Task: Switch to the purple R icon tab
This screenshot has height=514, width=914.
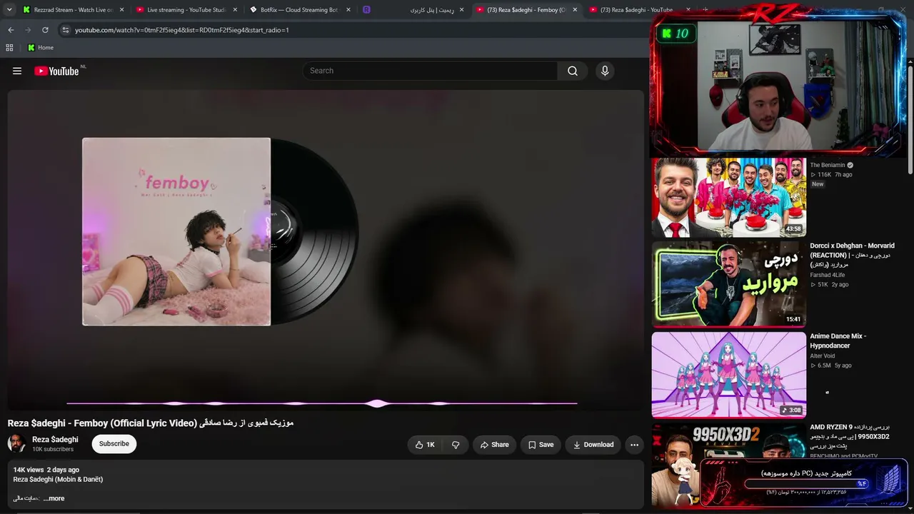Action: (x=366, y=10)
